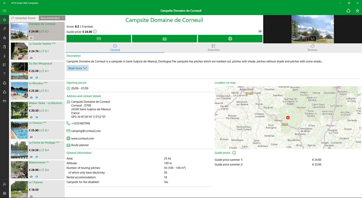Click the iD badge on La Grande Veyière card
Image resolution: width=362 pixels, height=198 pixels.
31,58
